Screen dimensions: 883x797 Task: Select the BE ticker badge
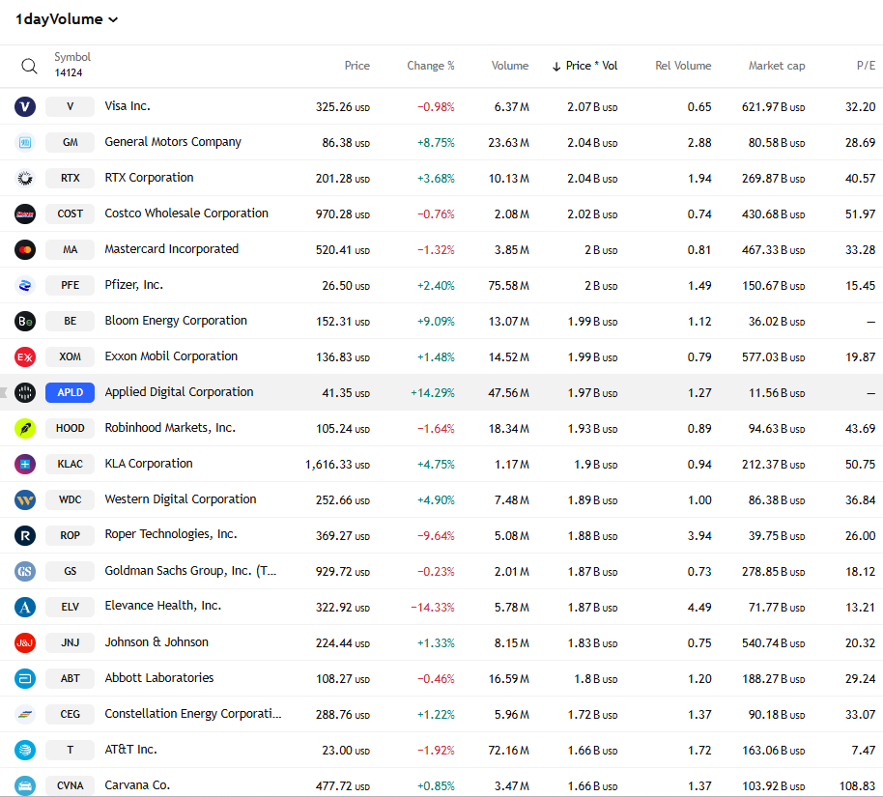coord(70,321)
